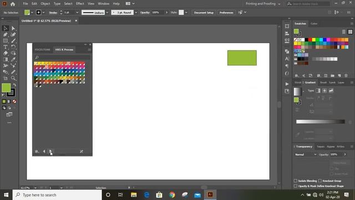
Task: Select the Selection tool arrow
Action: coord(6,28)
